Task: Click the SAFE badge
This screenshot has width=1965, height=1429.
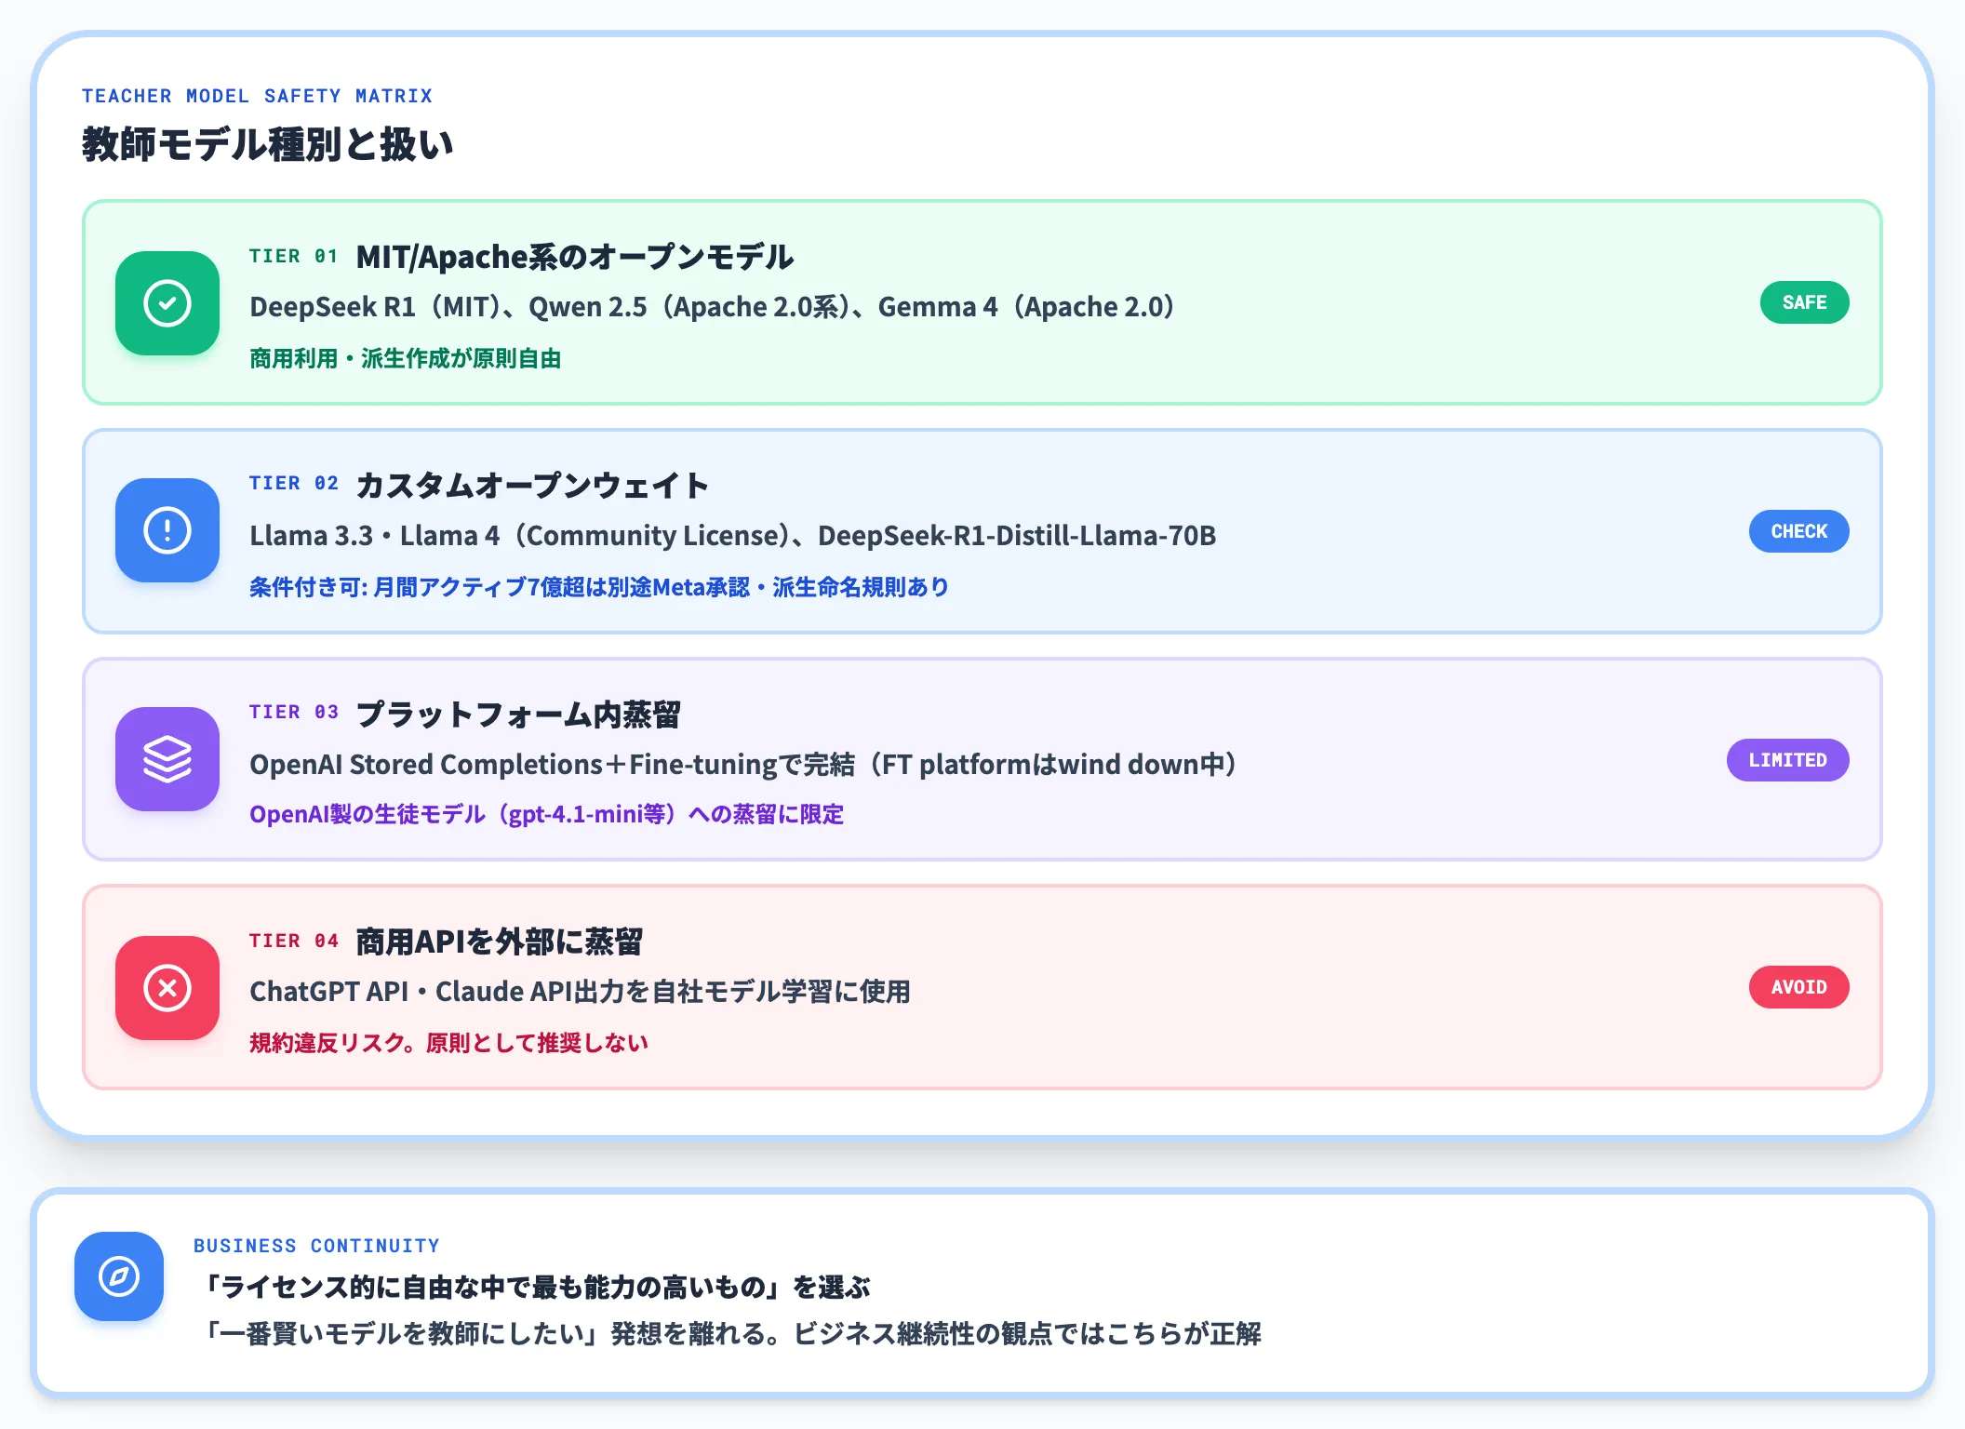Action: pos(1804,302)
